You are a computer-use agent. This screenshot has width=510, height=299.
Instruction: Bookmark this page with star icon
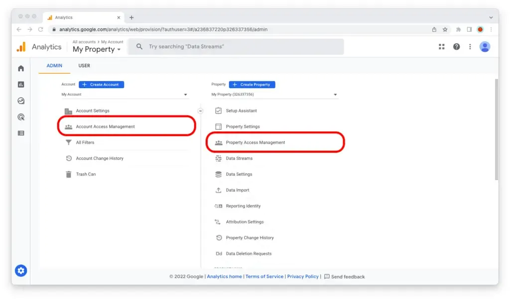pyautogui.click(x=445, y=29)
